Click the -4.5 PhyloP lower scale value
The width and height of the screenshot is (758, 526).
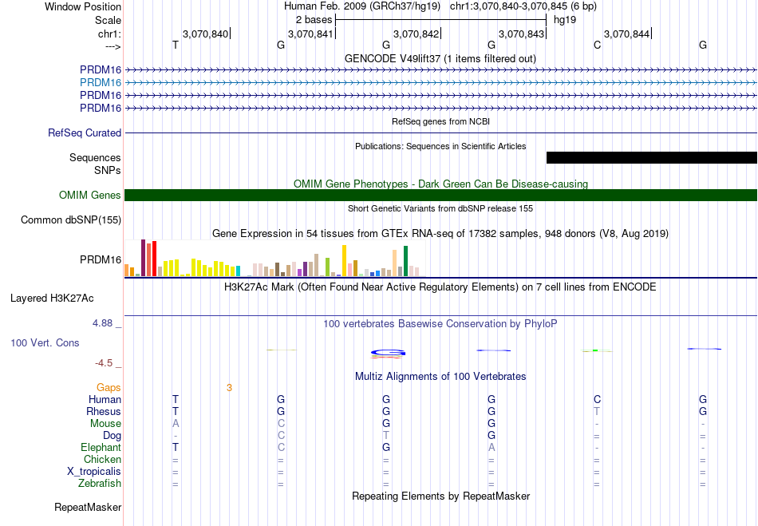click(104, 362)
